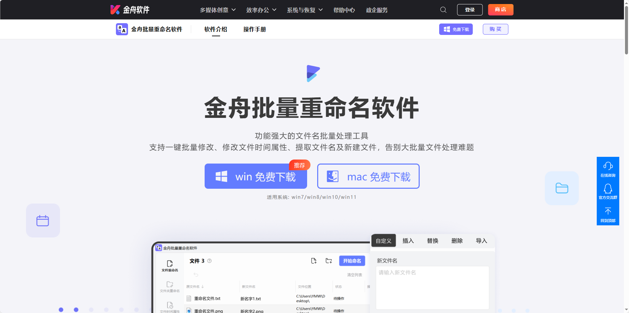Open the 官方交流群 QQ icon
The height and width of the screenshot is (313, 629).
pyautogui.click(x=608, y=188)
